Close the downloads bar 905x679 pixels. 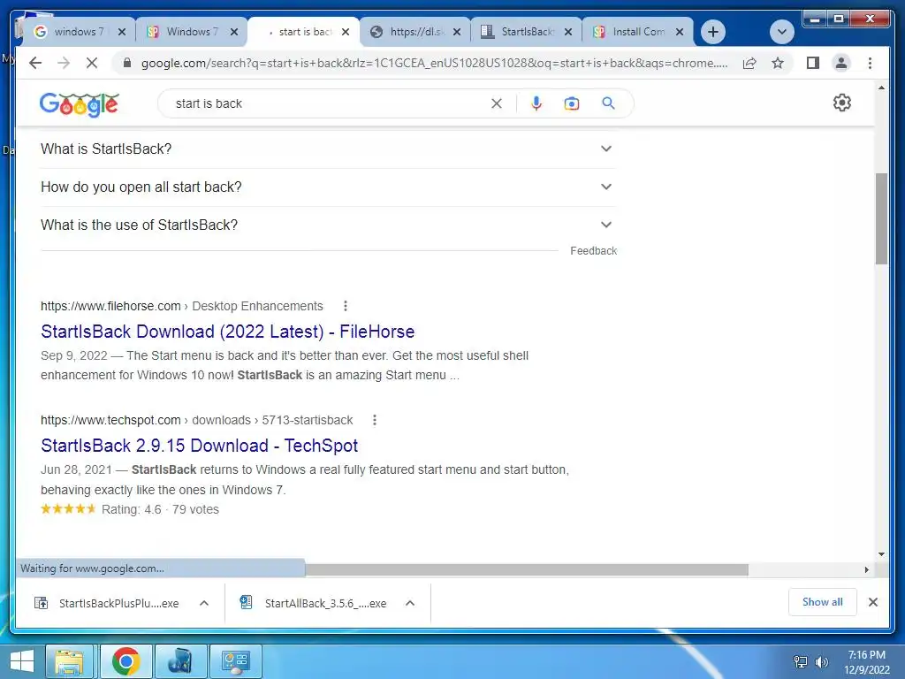point(872,602)
